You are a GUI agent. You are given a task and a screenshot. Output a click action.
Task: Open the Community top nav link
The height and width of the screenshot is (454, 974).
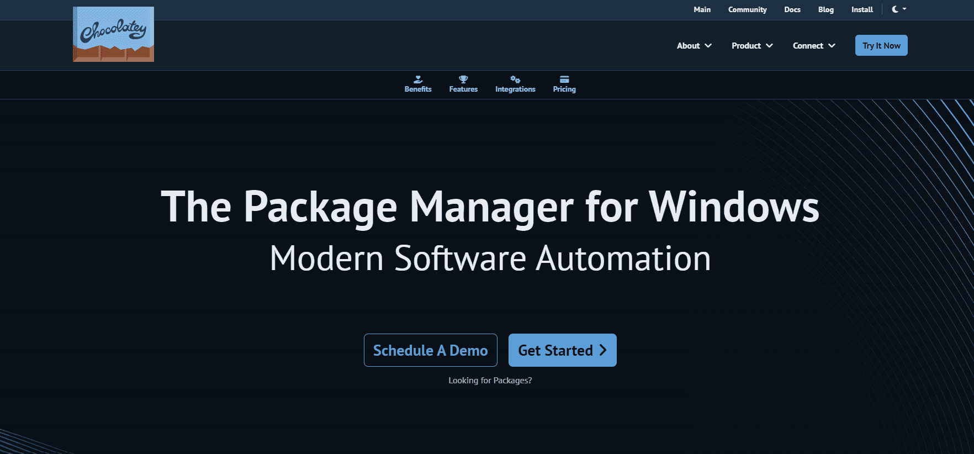coord(747,9)
